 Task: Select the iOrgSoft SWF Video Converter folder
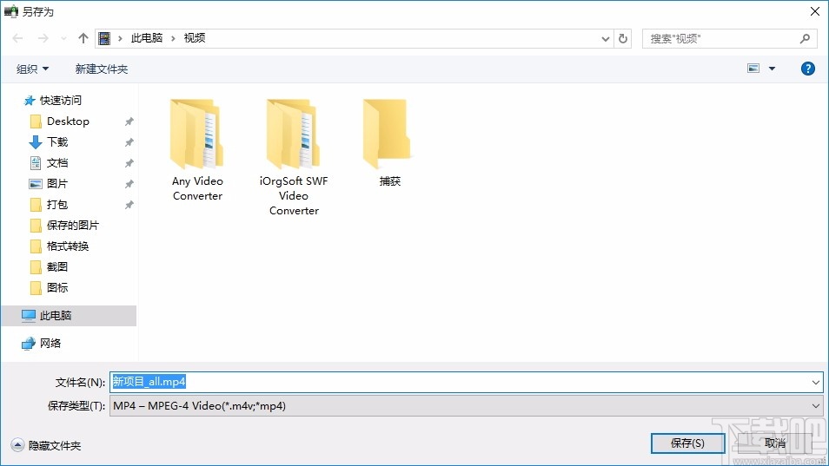[294, 157]
